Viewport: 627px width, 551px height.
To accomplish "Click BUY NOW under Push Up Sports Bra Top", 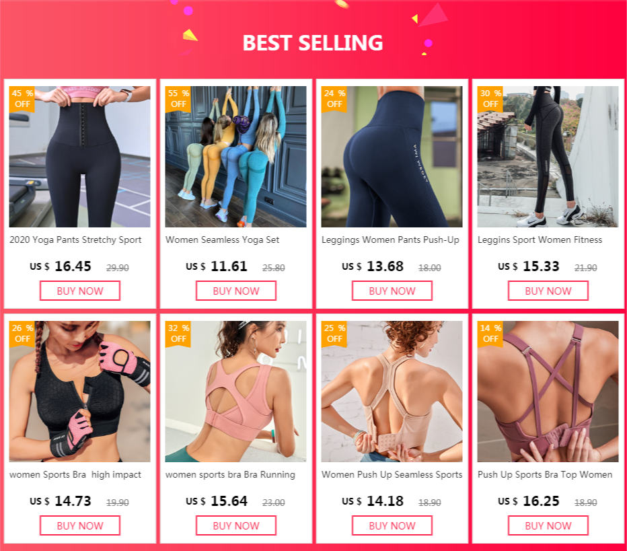I will 548,525.
